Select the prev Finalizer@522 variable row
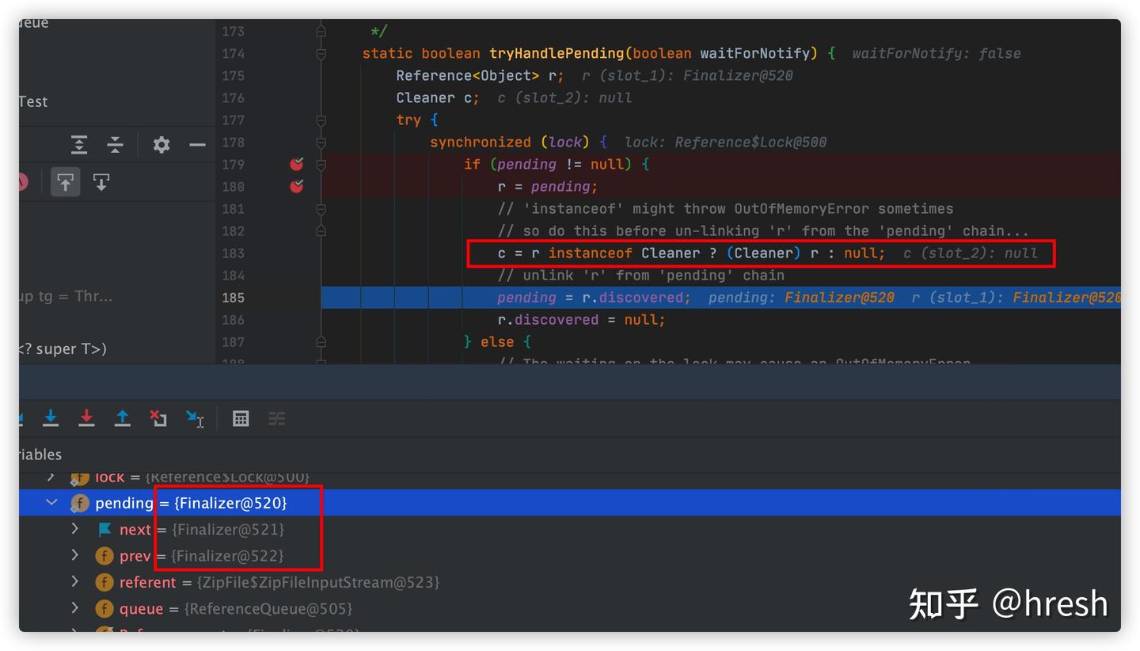1140x651 pixels. tap(570, 556)
